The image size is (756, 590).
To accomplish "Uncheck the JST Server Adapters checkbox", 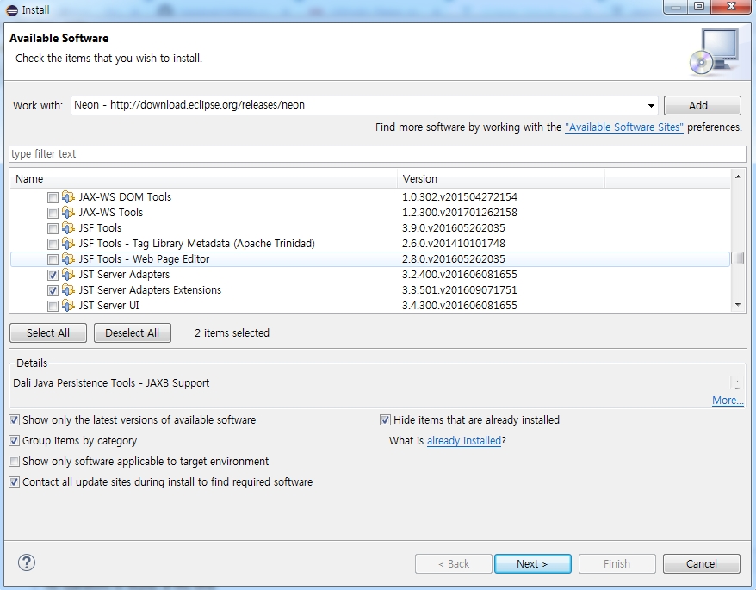I will tap(53, 275).
